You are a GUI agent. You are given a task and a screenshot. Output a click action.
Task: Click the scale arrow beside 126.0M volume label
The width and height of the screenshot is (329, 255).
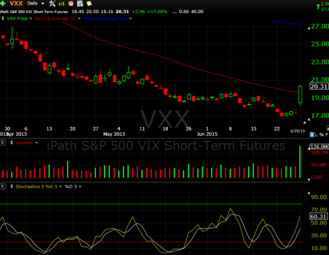(x=309, y=149)
